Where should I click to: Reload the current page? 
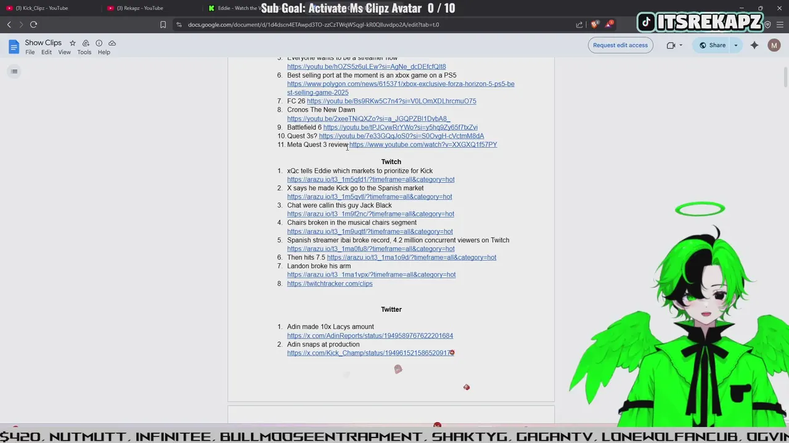tap(33, 25)
